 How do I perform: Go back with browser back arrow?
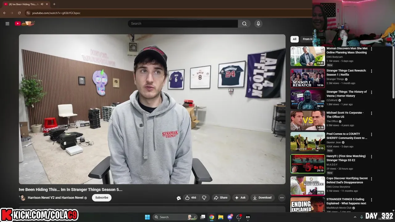[x=4, y=13]
